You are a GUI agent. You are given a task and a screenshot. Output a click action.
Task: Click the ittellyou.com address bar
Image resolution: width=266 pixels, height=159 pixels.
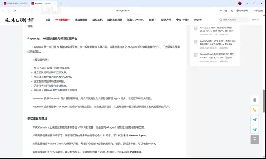[123, 11]
